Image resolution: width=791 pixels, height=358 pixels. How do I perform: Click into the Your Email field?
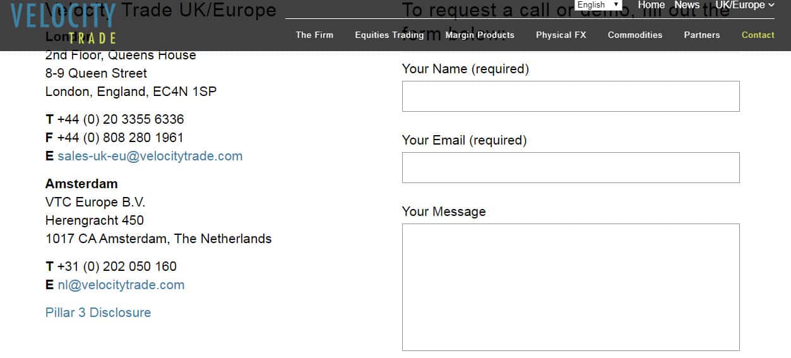pyautogui.click(x=570, y=167)
